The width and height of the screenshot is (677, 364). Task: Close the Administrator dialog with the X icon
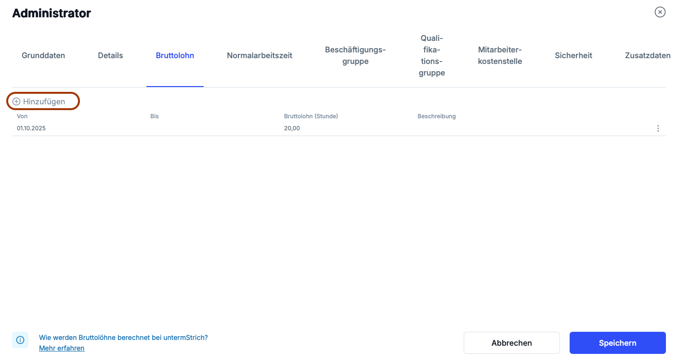point(660,12)
